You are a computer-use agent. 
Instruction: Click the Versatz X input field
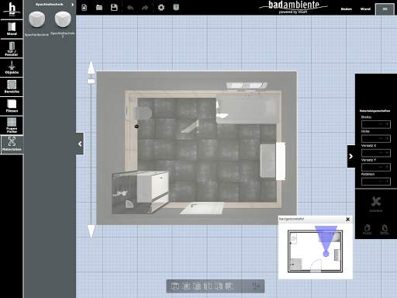376,153
